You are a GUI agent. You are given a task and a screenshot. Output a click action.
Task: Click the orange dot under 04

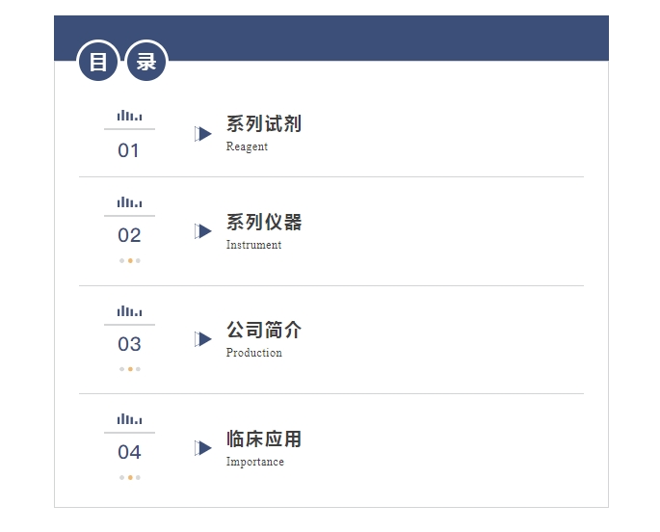click(130, 477)
